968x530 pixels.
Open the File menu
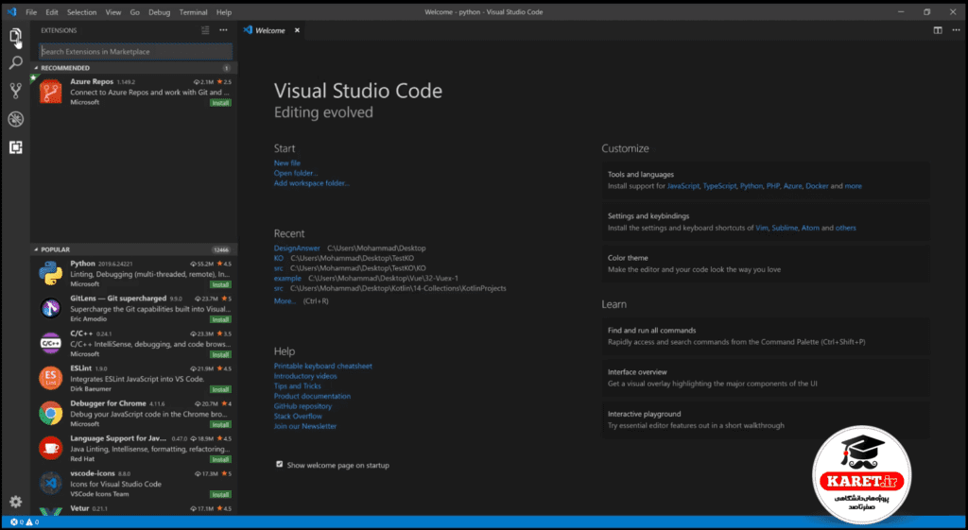31,11
